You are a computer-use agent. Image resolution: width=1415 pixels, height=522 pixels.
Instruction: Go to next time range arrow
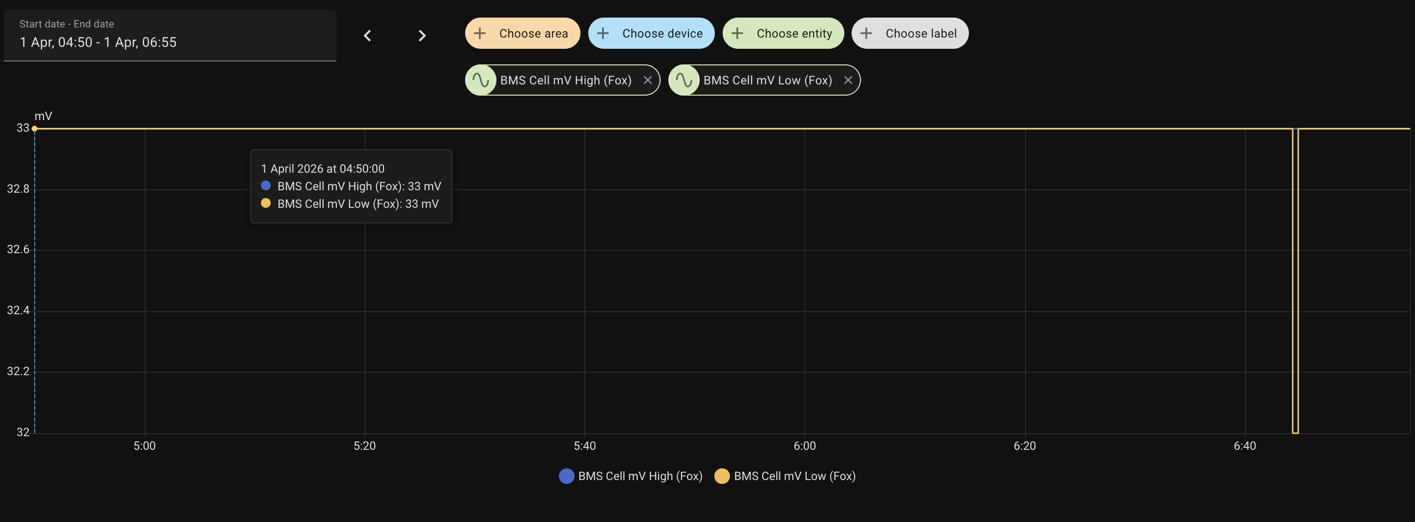coord(422,36)
